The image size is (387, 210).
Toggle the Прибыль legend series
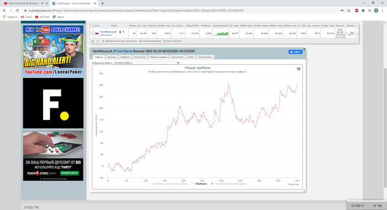point(199,184)
